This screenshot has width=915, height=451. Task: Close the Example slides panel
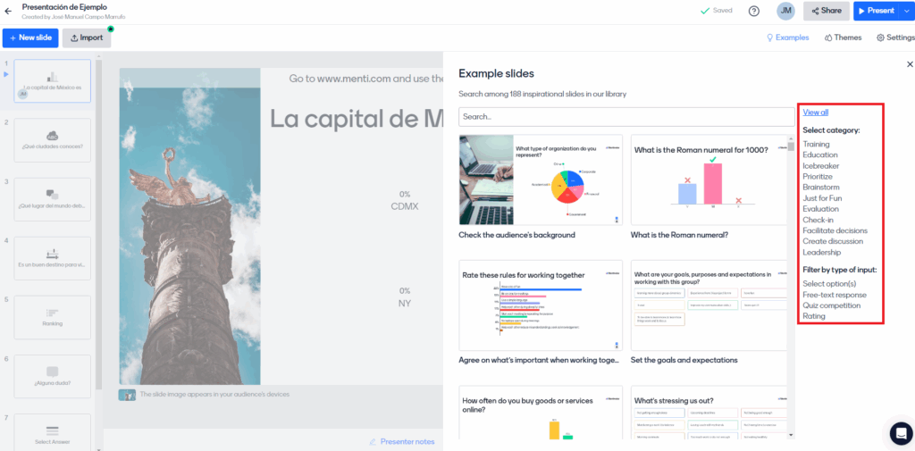pos(910,64)
